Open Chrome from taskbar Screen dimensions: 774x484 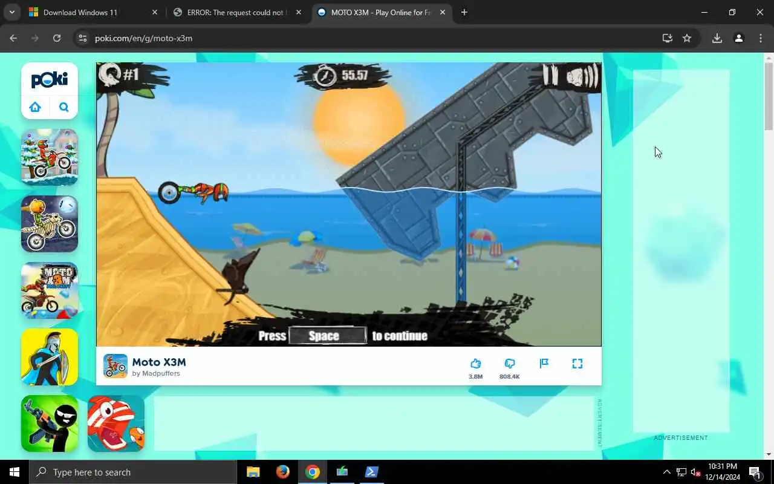click(313, 472)
